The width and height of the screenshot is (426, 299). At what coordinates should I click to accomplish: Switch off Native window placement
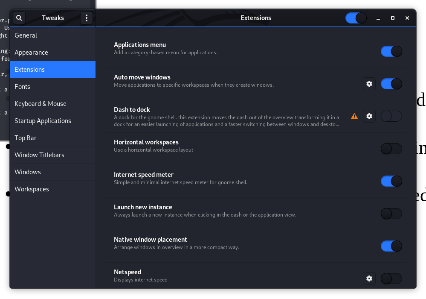point(391,246)
